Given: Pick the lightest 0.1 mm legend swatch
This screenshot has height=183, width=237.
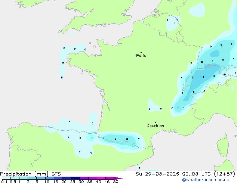Looking at the screenshot, I should (x=6, y=178).
